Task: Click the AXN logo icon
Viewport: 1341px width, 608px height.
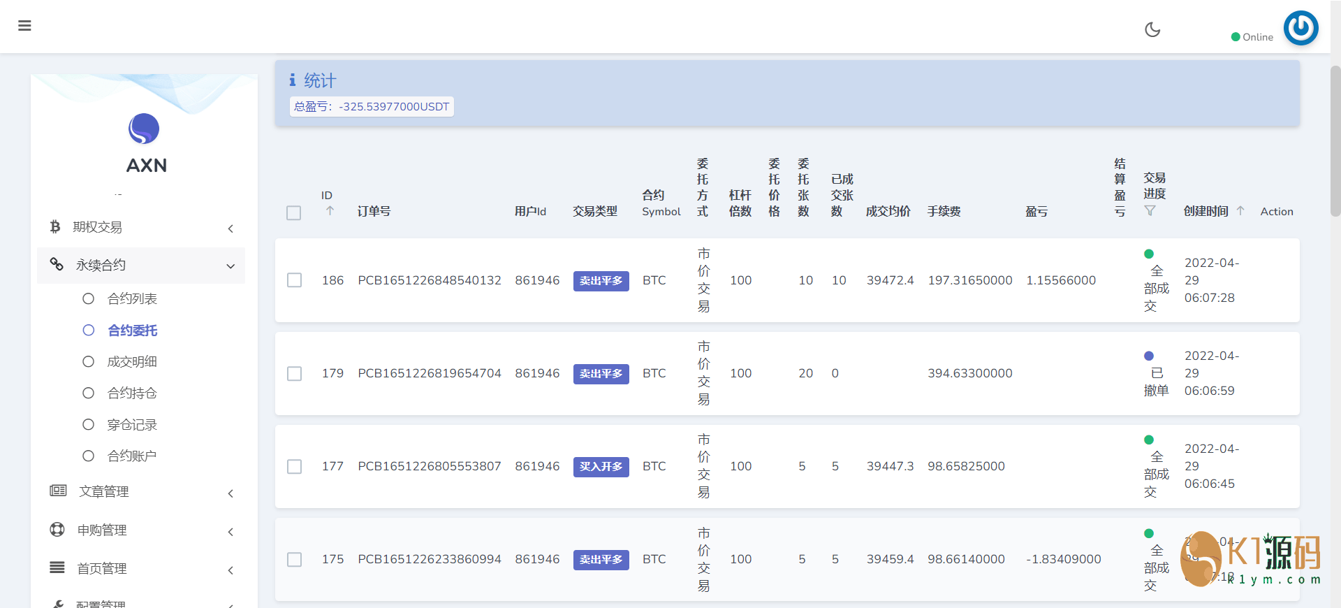Action: pyautogui.click(x=144, y=129)
